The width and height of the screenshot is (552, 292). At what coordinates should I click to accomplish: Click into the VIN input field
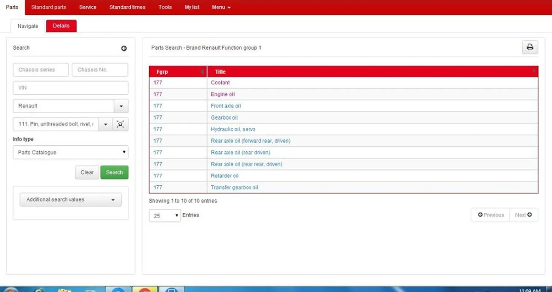click(71, 88)
